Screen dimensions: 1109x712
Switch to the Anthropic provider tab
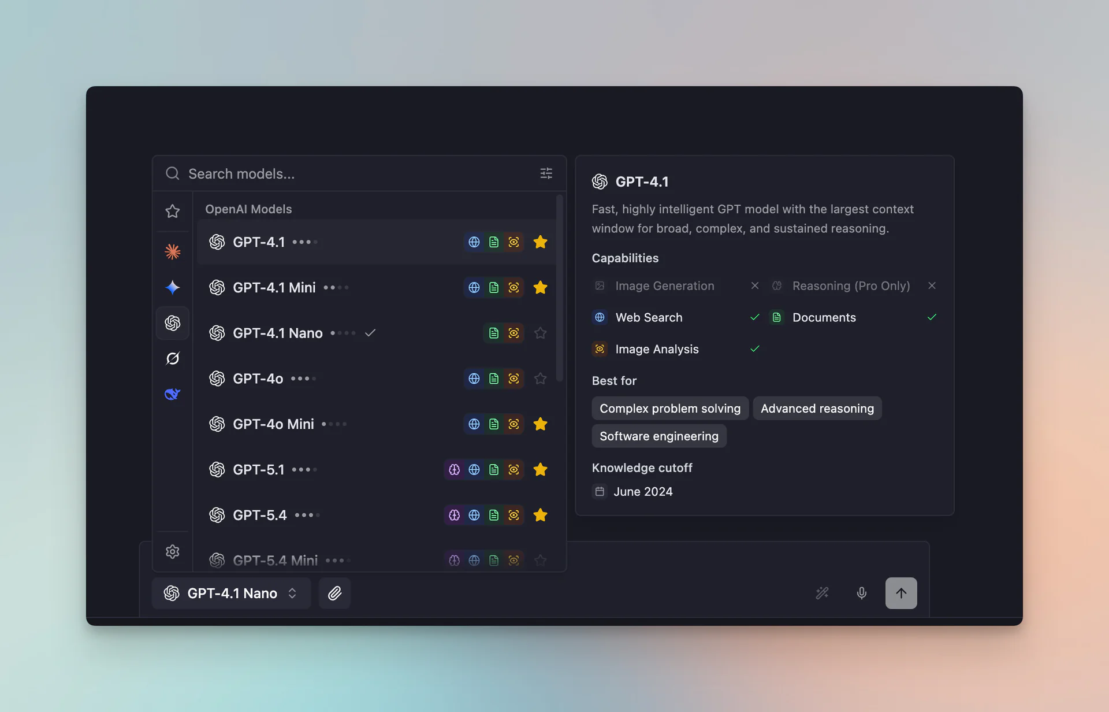(172, 251)
